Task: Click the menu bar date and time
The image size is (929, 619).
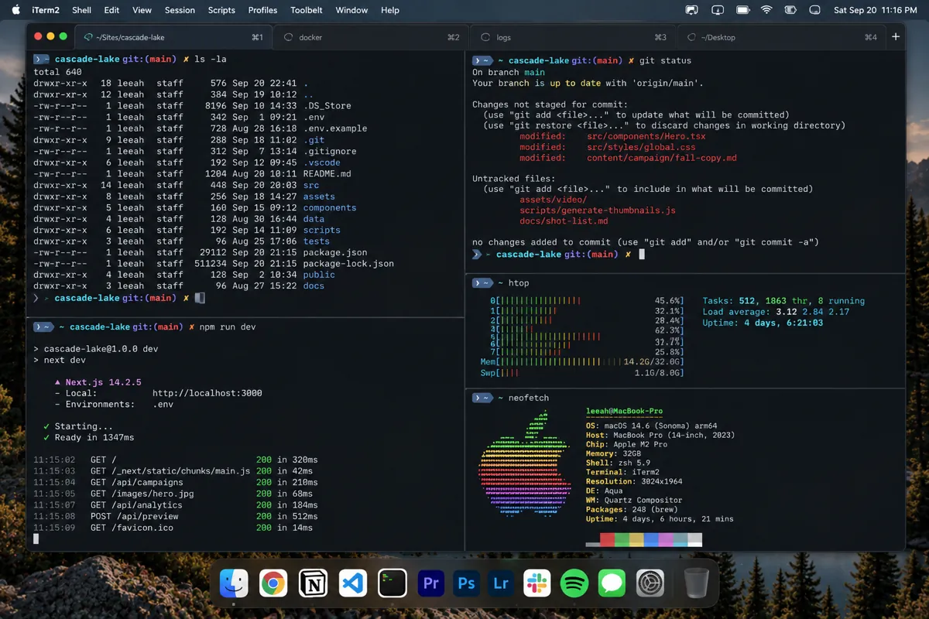Action: [876, 10]
